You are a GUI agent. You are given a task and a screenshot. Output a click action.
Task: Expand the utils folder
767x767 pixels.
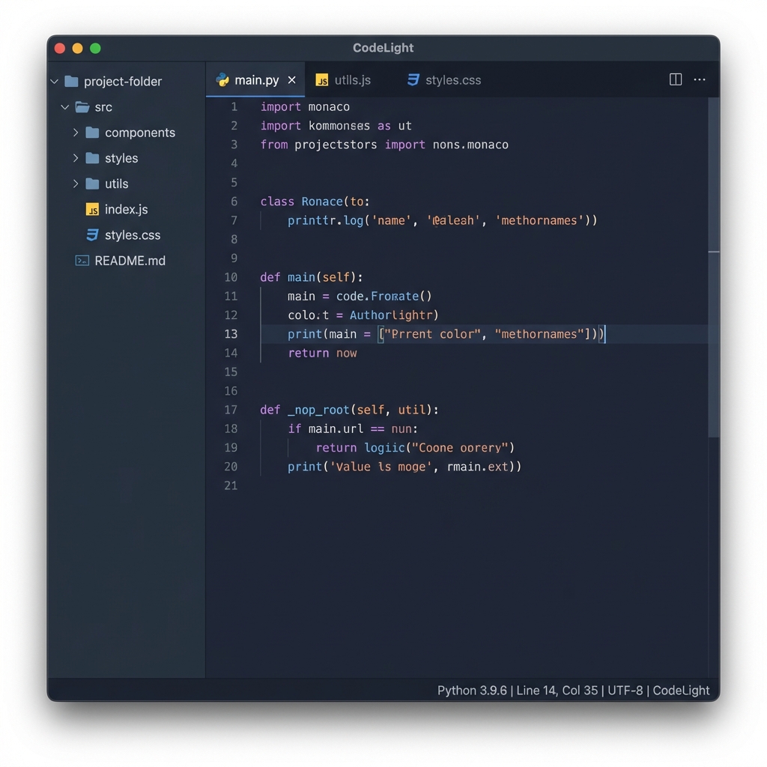coord(75,184)
